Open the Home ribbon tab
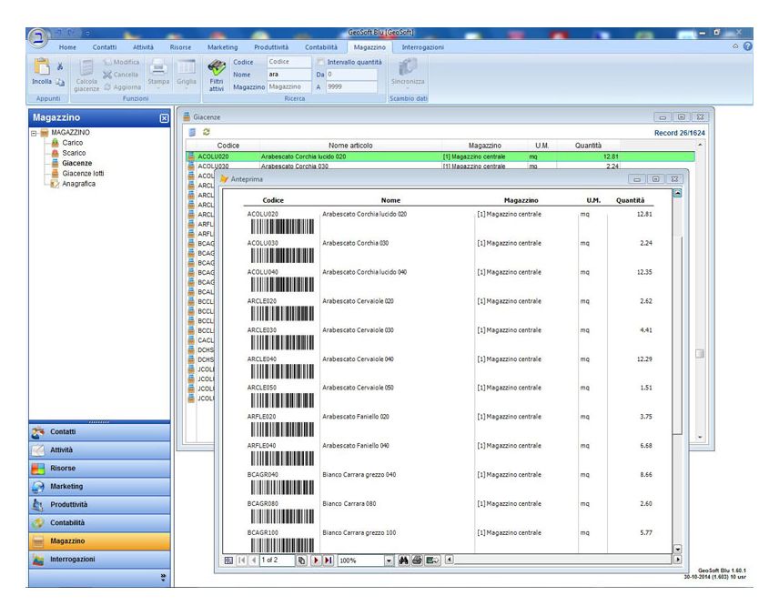779x616 pixels. (x=67, y=47)
